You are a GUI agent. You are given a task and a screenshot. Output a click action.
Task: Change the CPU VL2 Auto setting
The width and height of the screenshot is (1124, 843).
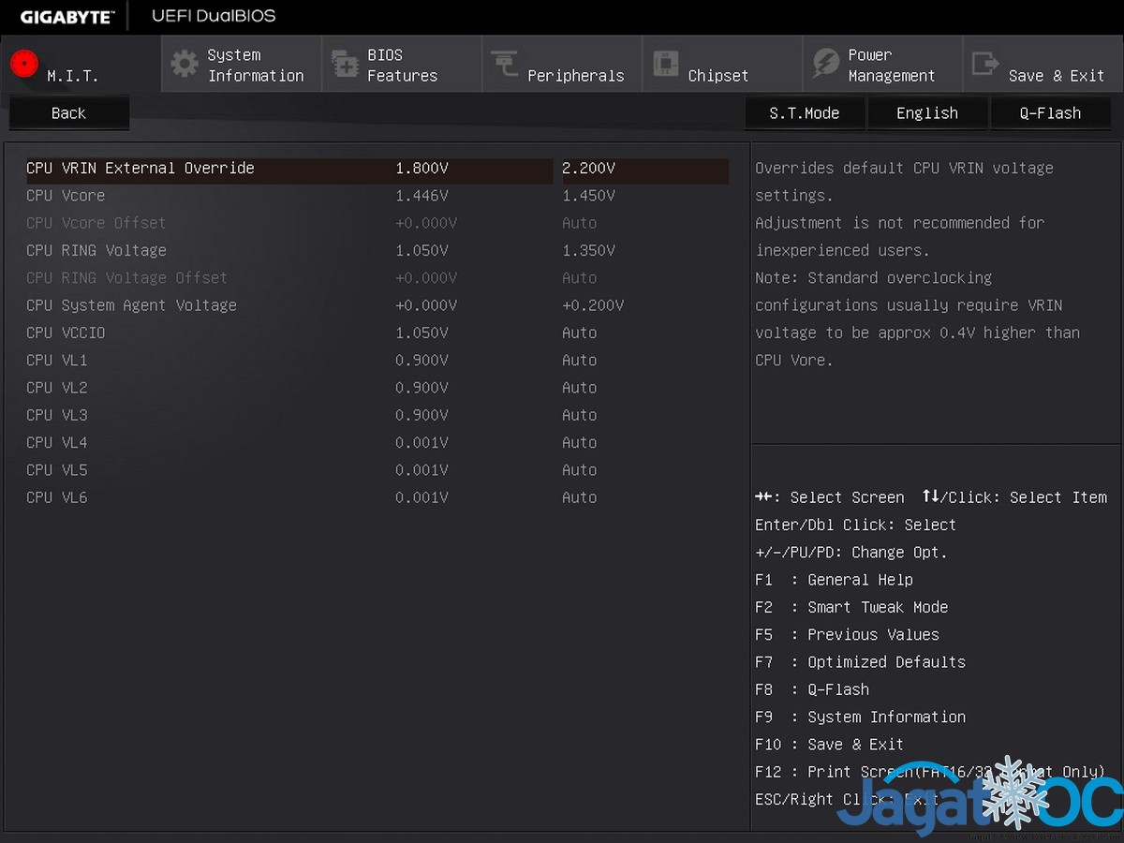[x=579, y=388]
